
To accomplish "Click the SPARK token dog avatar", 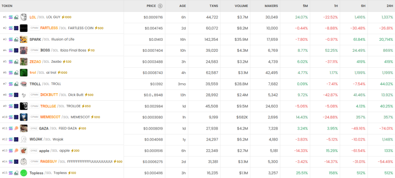I will [x=24, y=39].
